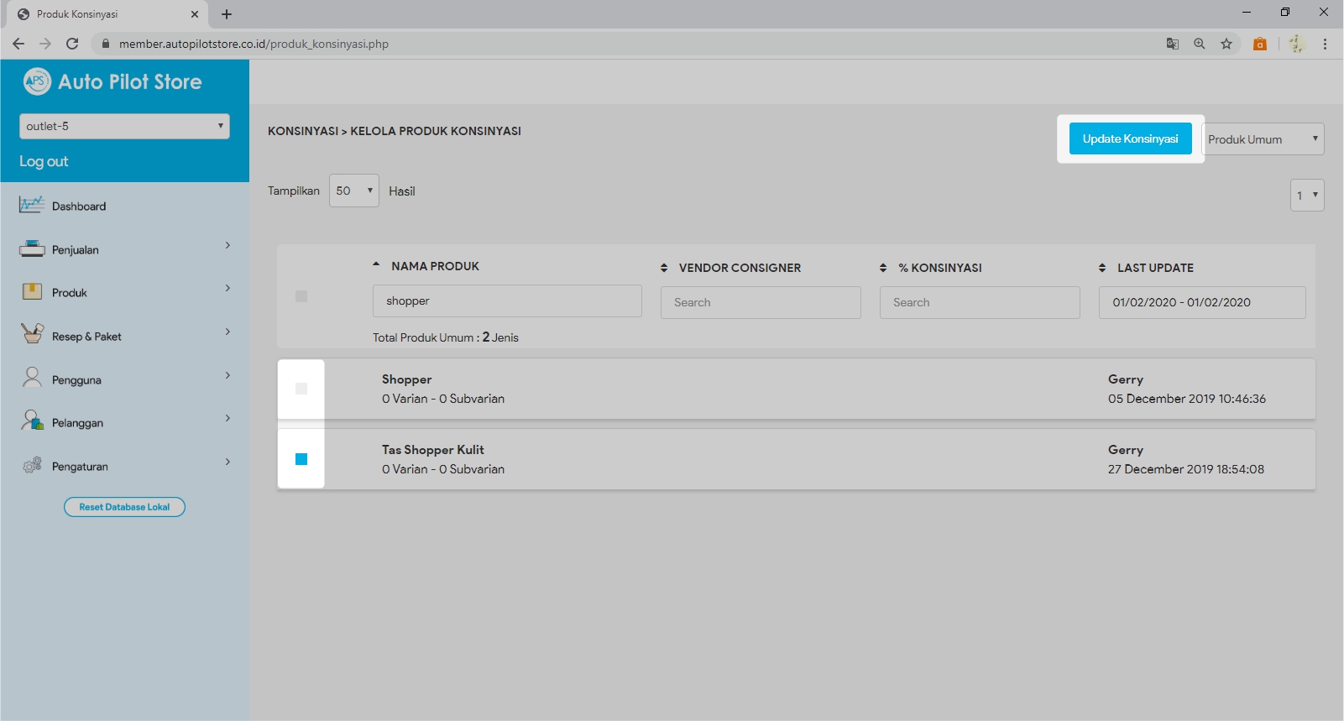1344x721 pixels.
Task: Click the Pengaturan gears icon
Action: 32,465
